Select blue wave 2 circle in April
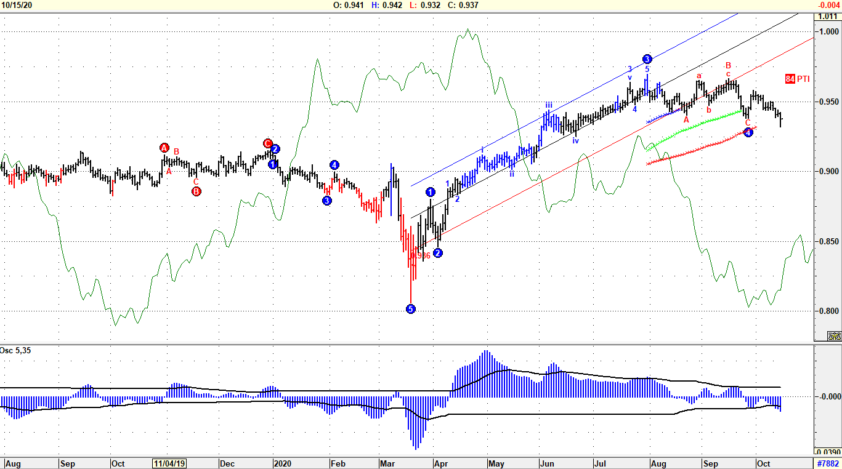 point(438,253)
